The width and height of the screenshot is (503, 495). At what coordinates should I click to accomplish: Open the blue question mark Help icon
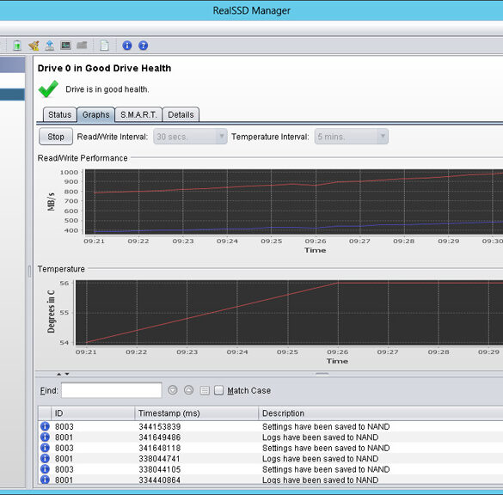click(x=143, y=46)
